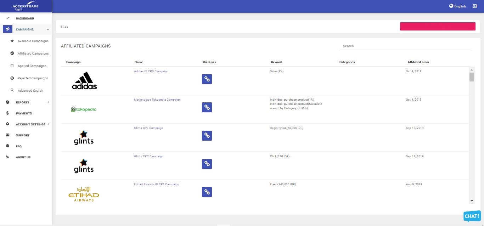Click the star icon beside Available Campaigns

pyautogui.click(x=12, y=41)
